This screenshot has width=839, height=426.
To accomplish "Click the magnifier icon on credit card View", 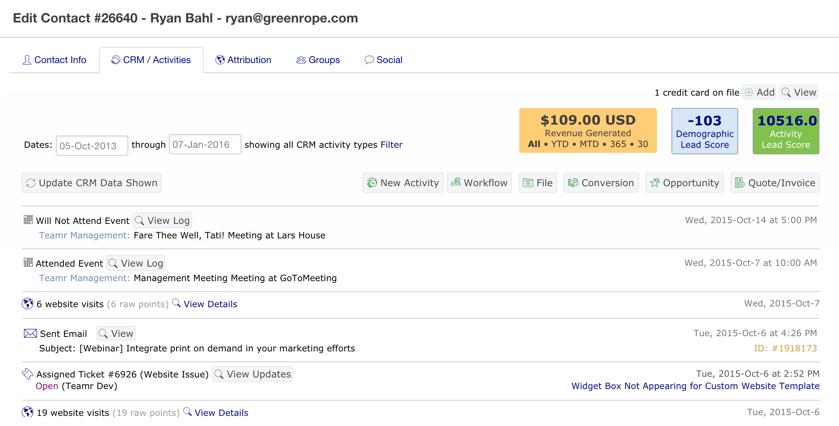I will [x=786, y=92].
